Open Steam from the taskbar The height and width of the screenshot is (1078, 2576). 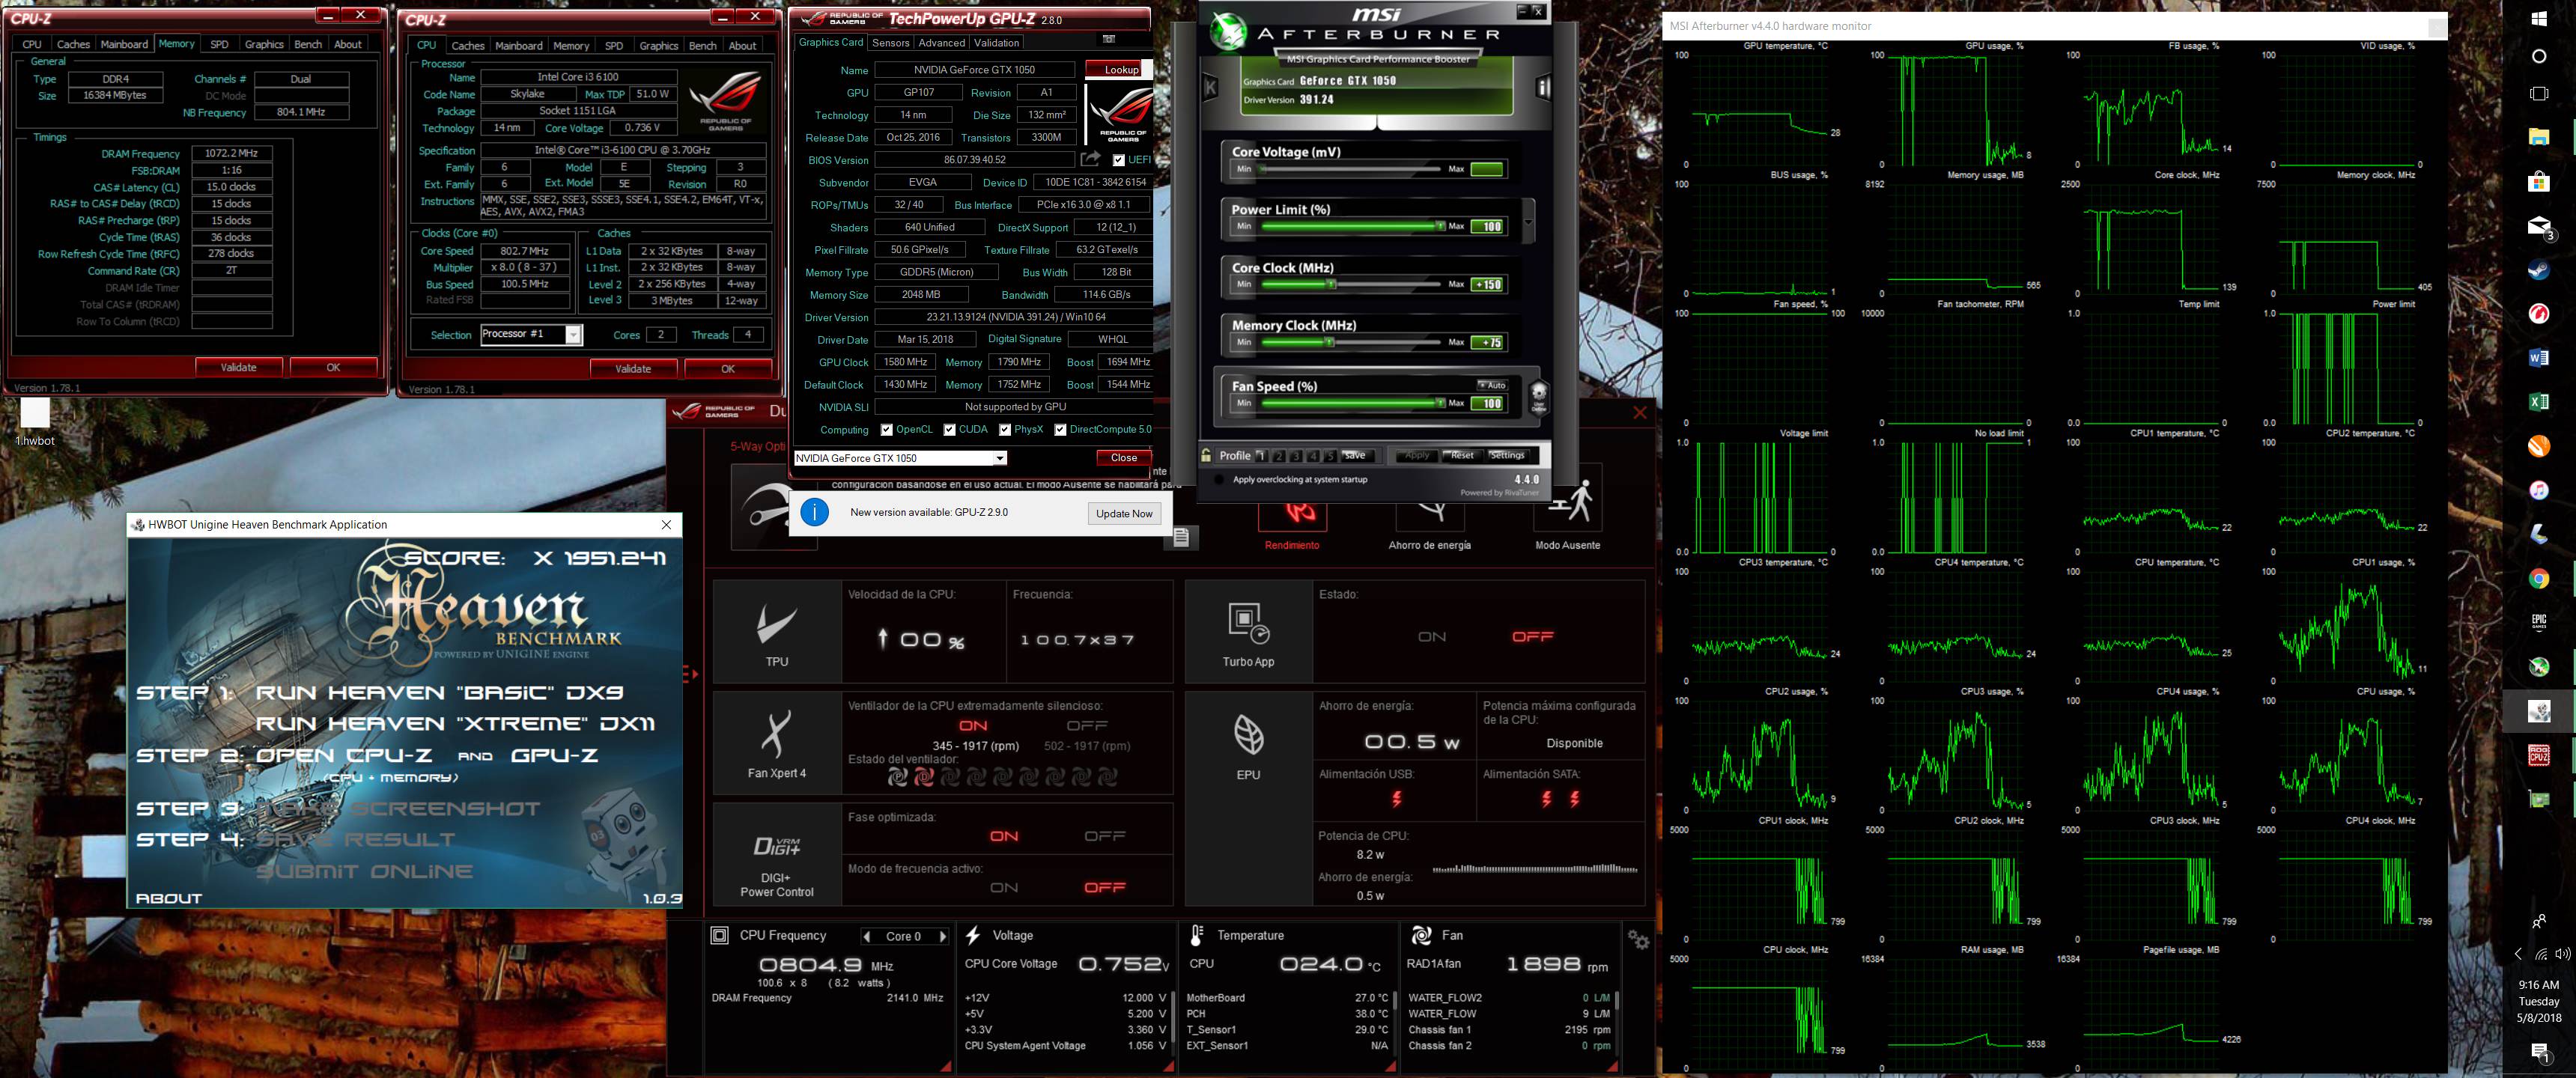(x=2538, y=270)
